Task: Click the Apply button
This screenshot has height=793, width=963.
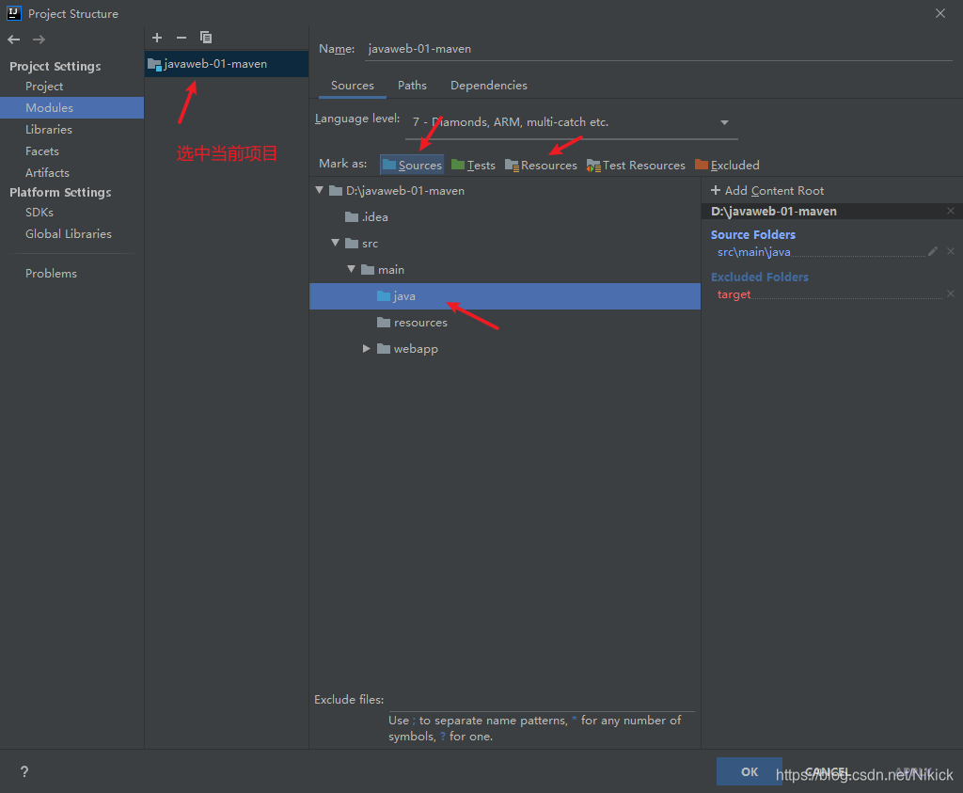Action: (x=913, y=771)
